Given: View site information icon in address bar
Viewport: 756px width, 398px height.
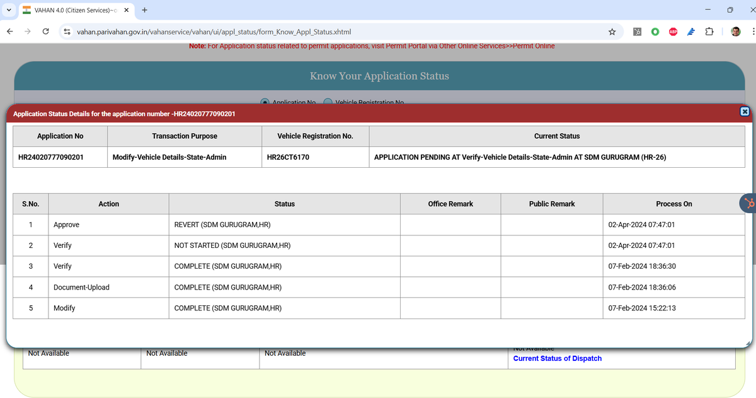Looking at the screenshot, I should 66,32.
